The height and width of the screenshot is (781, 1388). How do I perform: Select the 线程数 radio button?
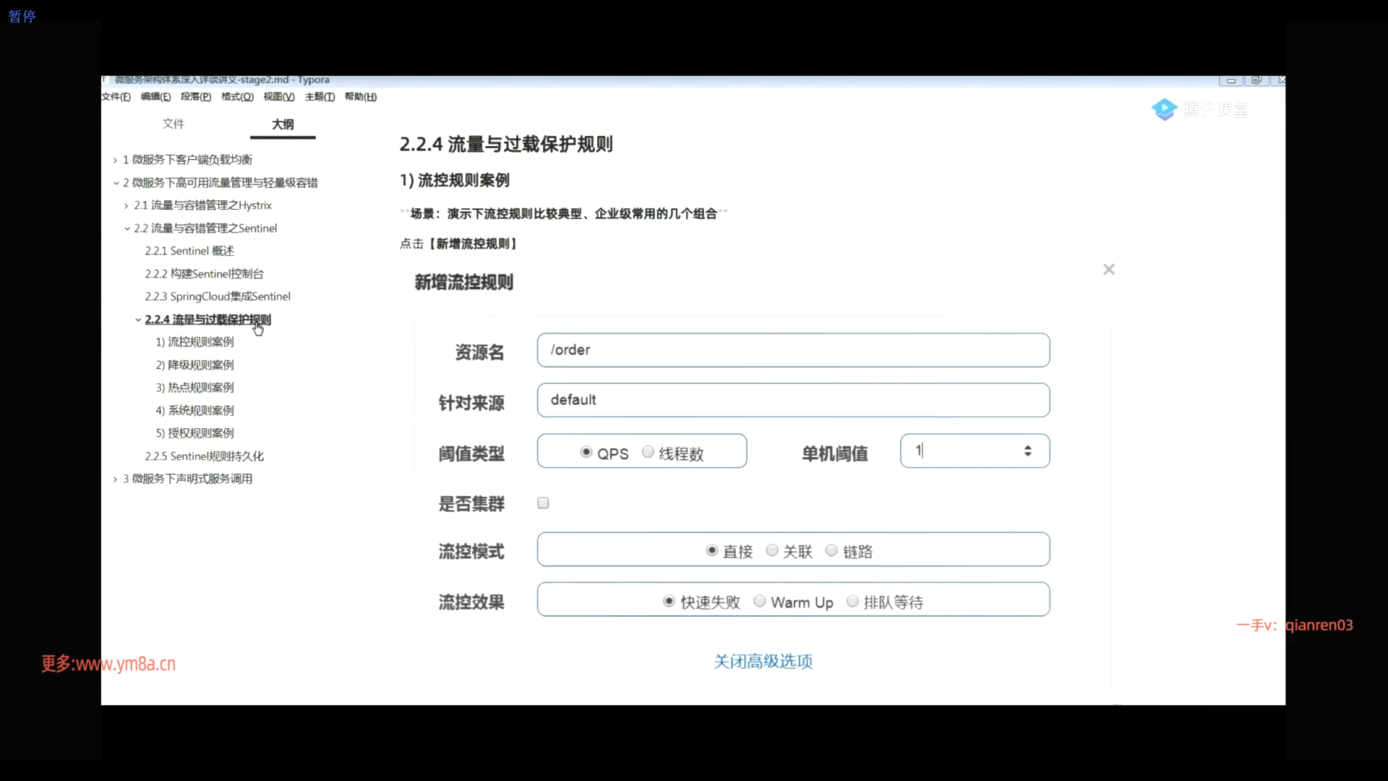(648, 452)
